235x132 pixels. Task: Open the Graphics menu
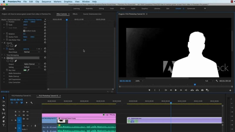(68, 1)
